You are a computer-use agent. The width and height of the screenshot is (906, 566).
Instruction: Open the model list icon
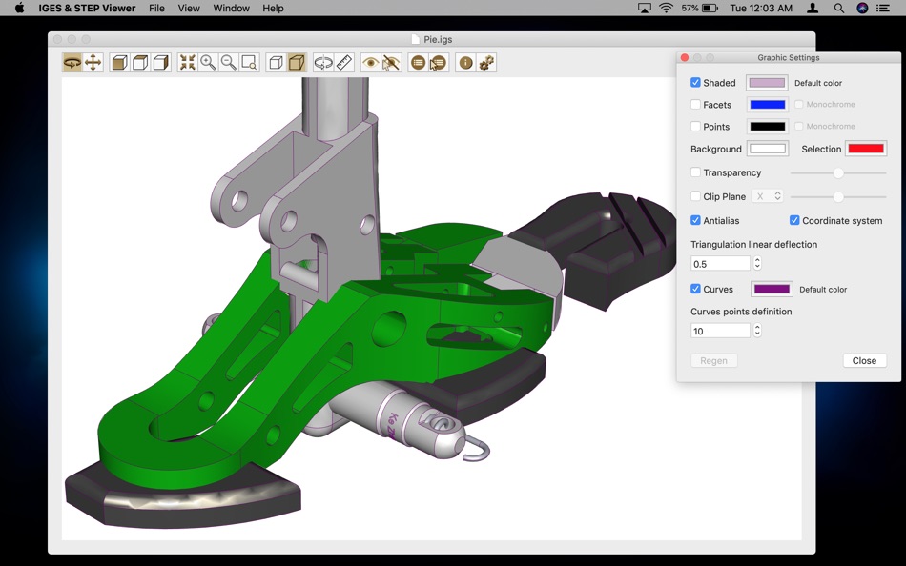418,62
